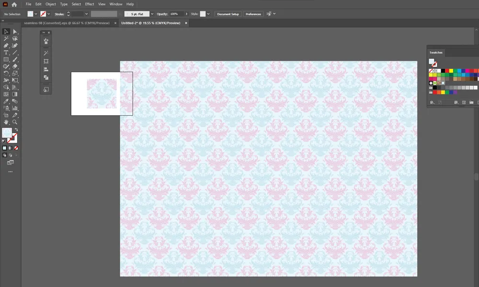This screenshot has width=479, height=287.
Task: Open fill color dropdown in control bar
Action: 36,14
